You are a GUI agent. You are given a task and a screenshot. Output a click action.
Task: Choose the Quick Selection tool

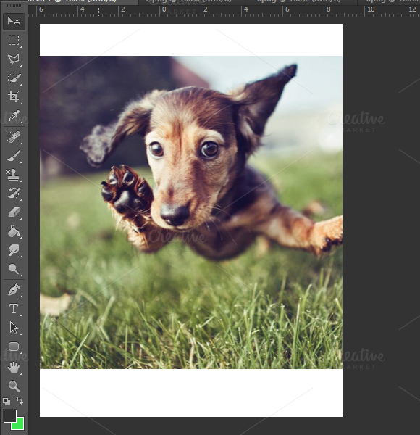coord(14,78)
